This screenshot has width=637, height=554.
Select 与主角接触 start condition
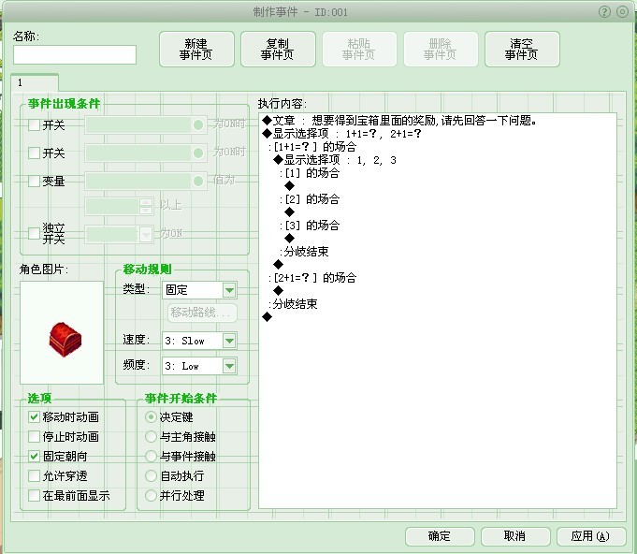pos(151,436)
